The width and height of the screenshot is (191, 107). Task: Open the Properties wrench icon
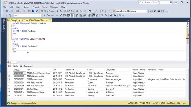click(155, 11)
